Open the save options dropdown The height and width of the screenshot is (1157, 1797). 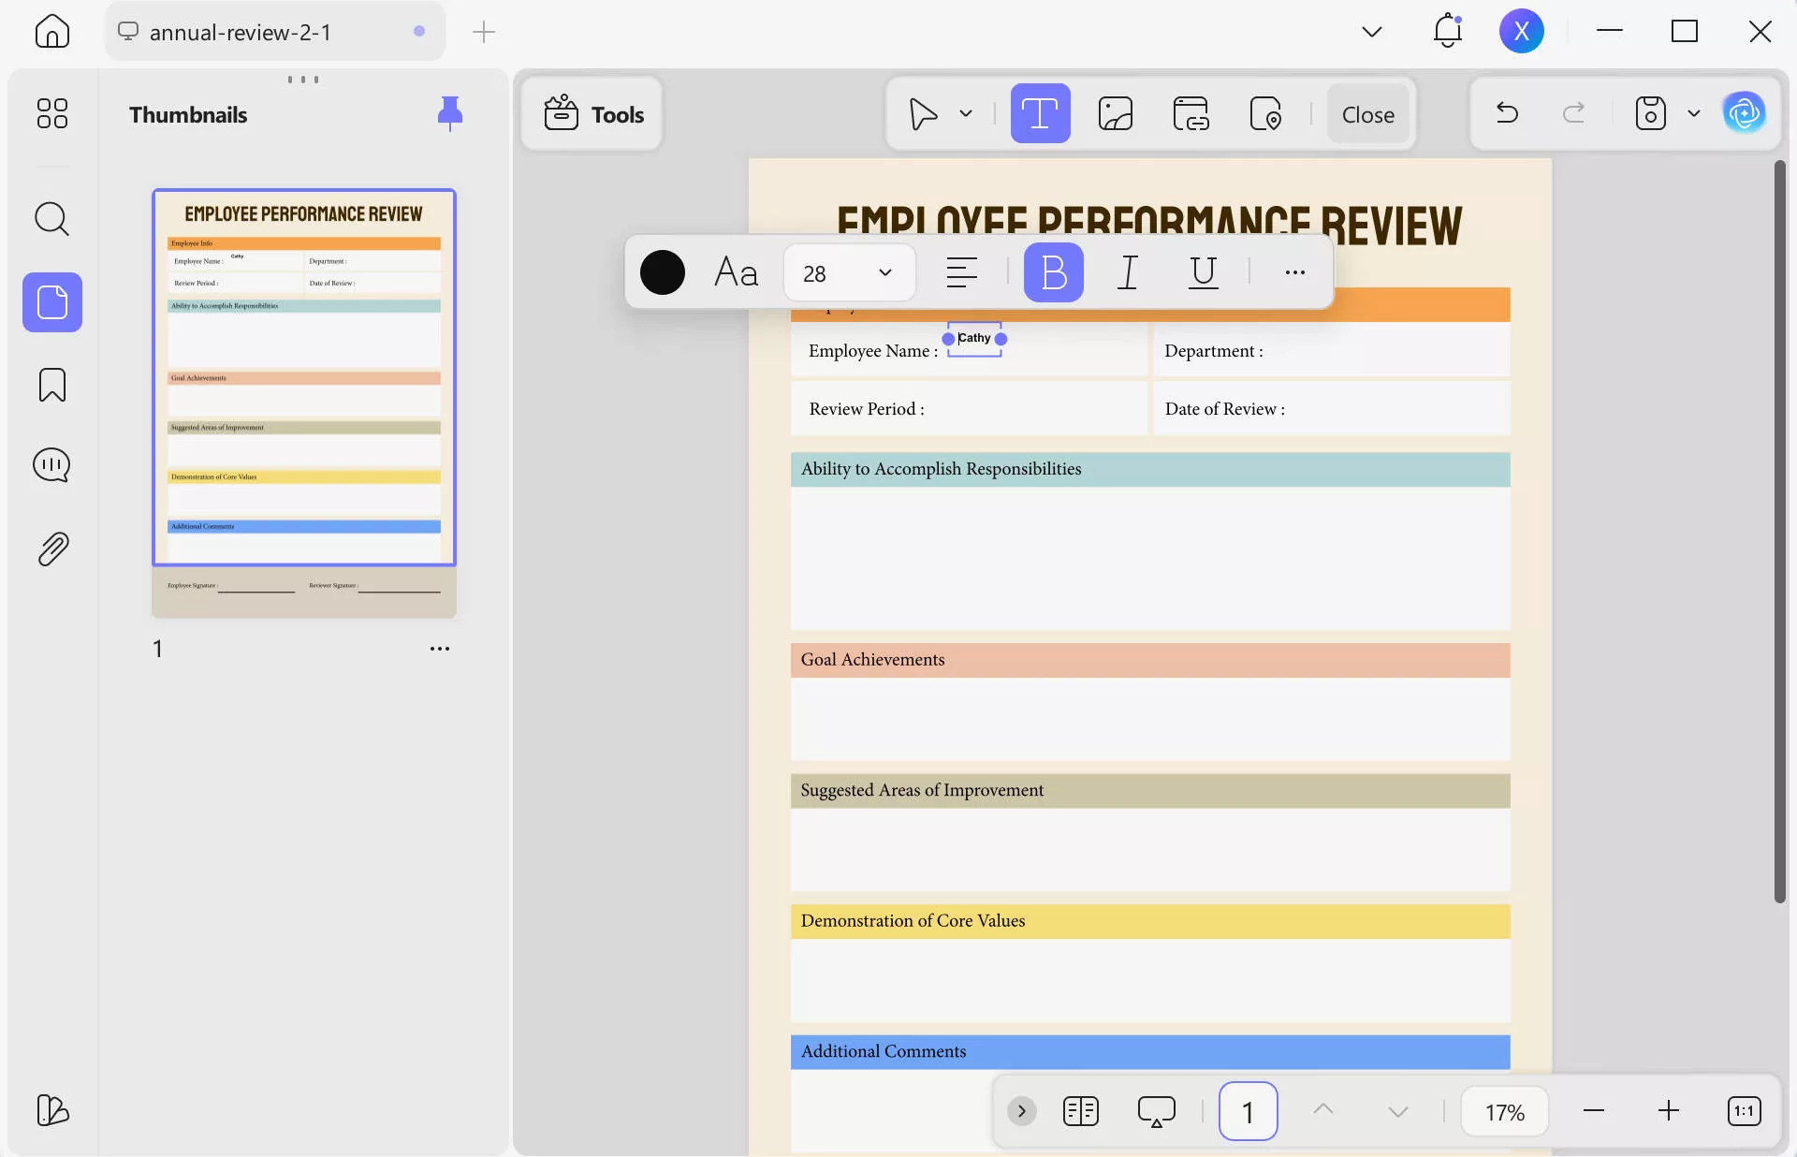[x=1692, y=113]
